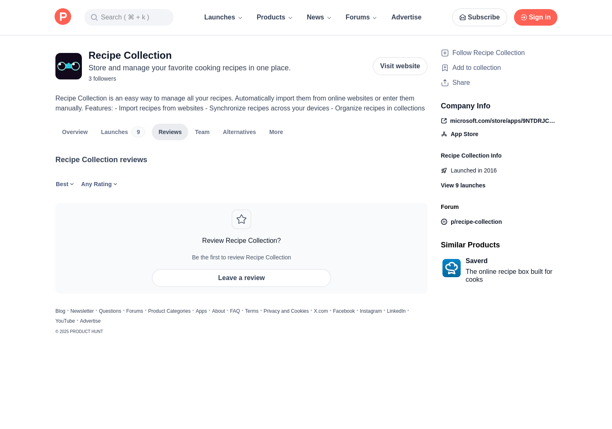
Task: Click Follow Recipe Collection link
Action: [x=488, y=53]
